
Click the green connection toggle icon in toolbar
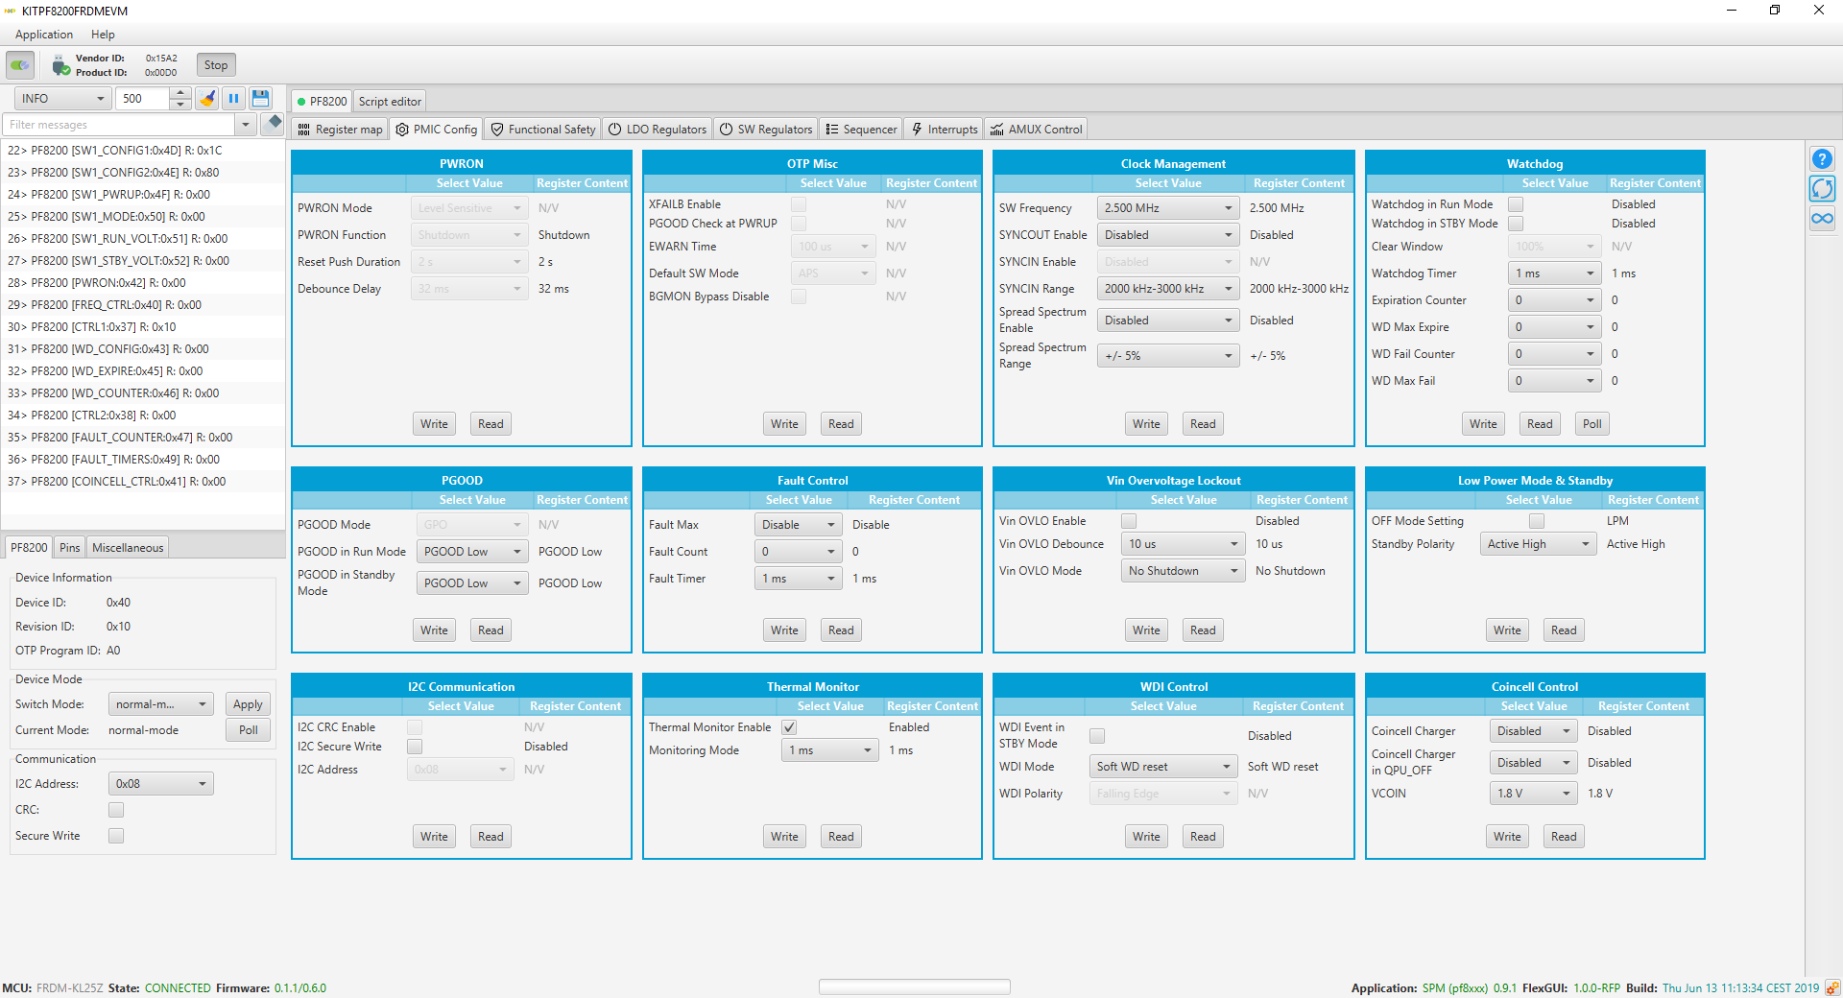pos(20,65)
